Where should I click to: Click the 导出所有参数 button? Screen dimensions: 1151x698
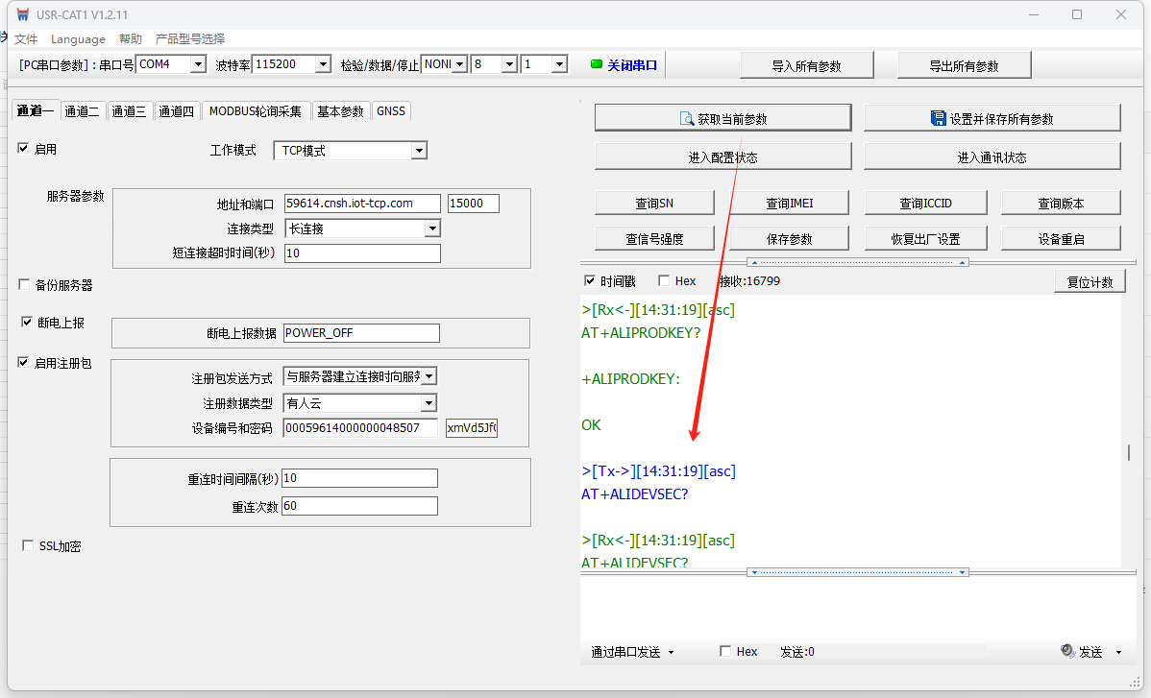coord(965,66)
